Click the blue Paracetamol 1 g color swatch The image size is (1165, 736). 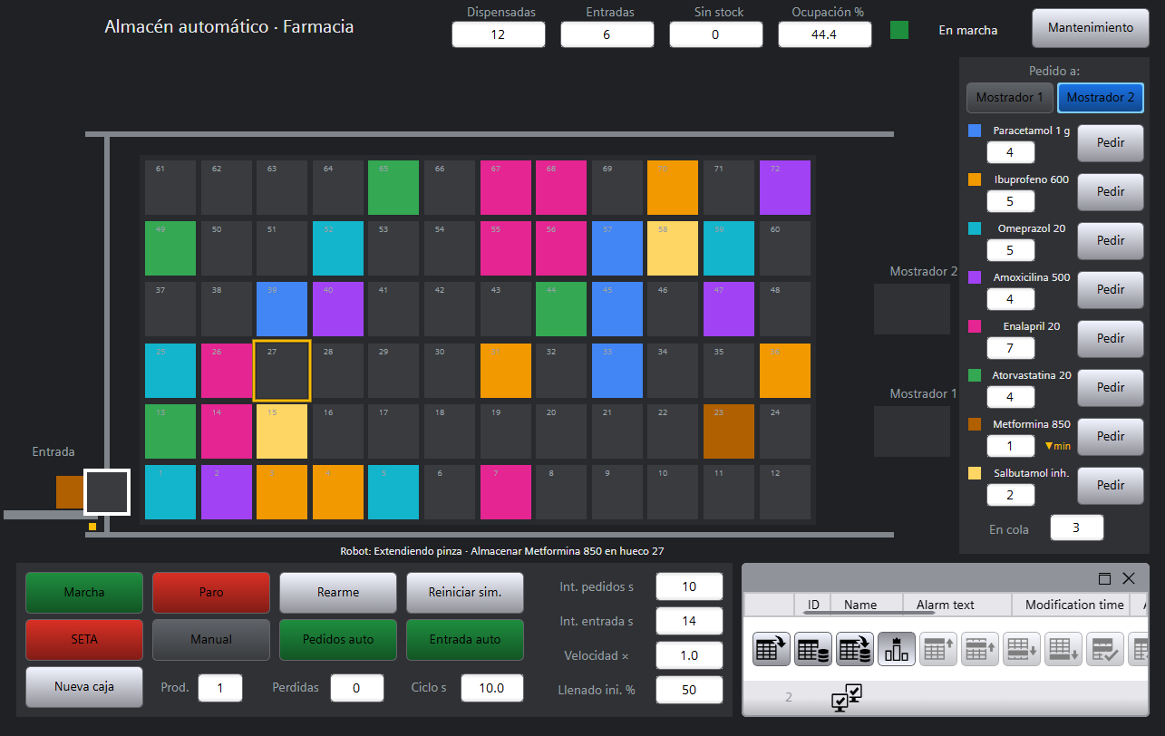(975, 131)
